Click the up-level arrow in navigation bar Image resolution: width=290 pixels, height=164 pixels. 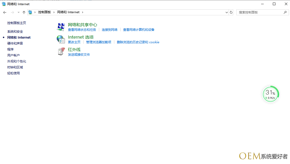point(24,12)
